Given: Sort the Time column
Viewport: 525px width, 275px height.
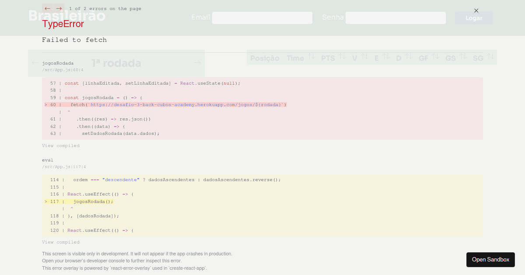Looking at the screenshot, I should coord(311,56).
